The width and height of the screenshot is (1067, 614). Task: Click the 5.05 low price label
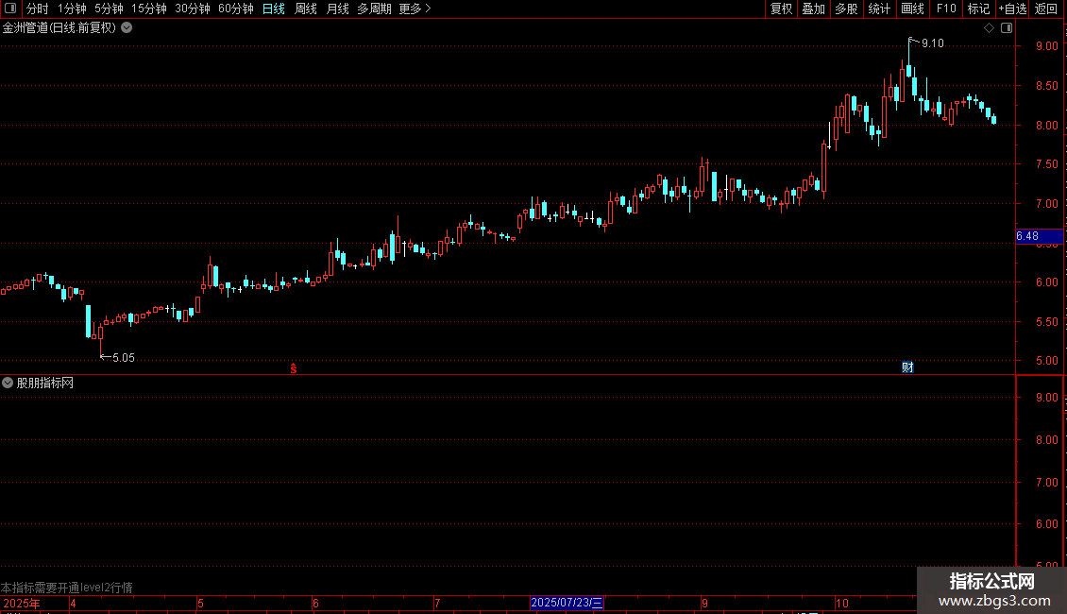click(123, 358)
